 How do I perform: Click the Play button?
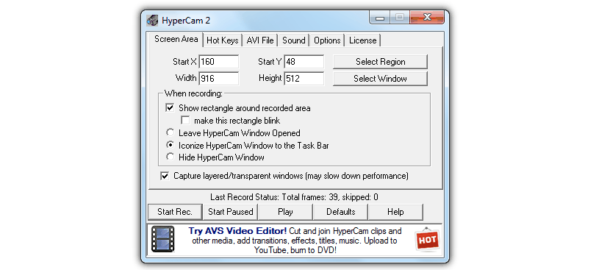click(x=285, y=212)
